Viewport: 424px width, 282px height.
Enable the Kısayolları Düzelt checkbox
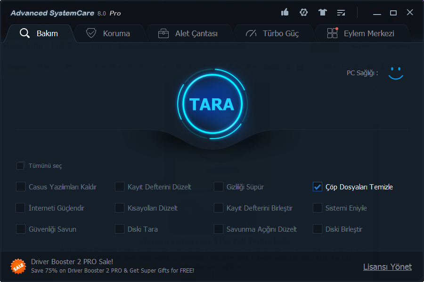[x=120, y=208]
